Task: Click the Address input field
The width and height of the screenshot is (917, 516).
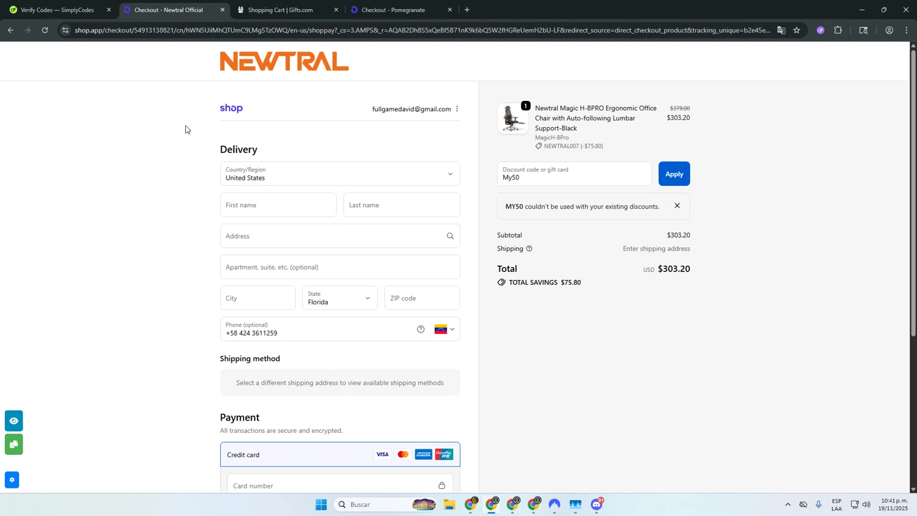Action: pyautogui.click(x=340, y=236)
